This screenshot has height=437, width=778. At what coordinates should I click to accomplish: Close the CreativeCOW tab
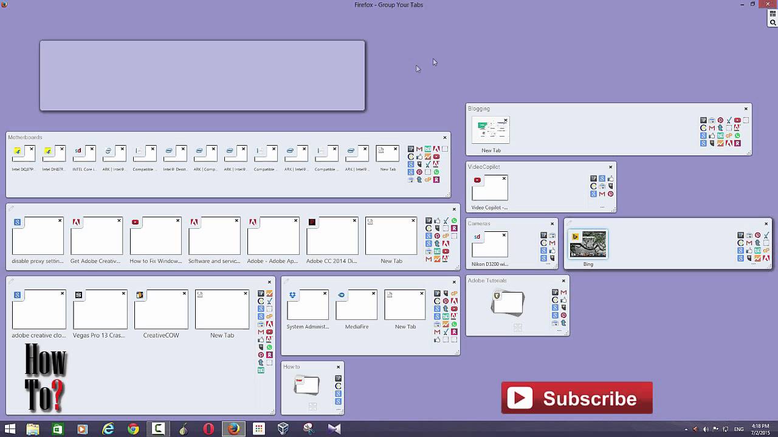[184, 294]
